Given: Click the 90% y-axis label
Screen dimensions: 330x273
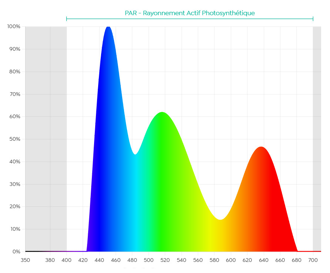Looking at the screenshot, I should [15, 49].
